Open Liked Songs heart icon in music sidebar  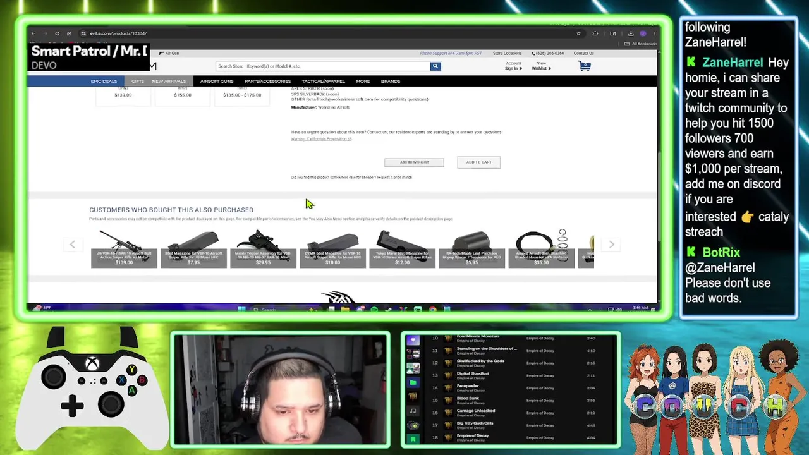tap(413, 340)
